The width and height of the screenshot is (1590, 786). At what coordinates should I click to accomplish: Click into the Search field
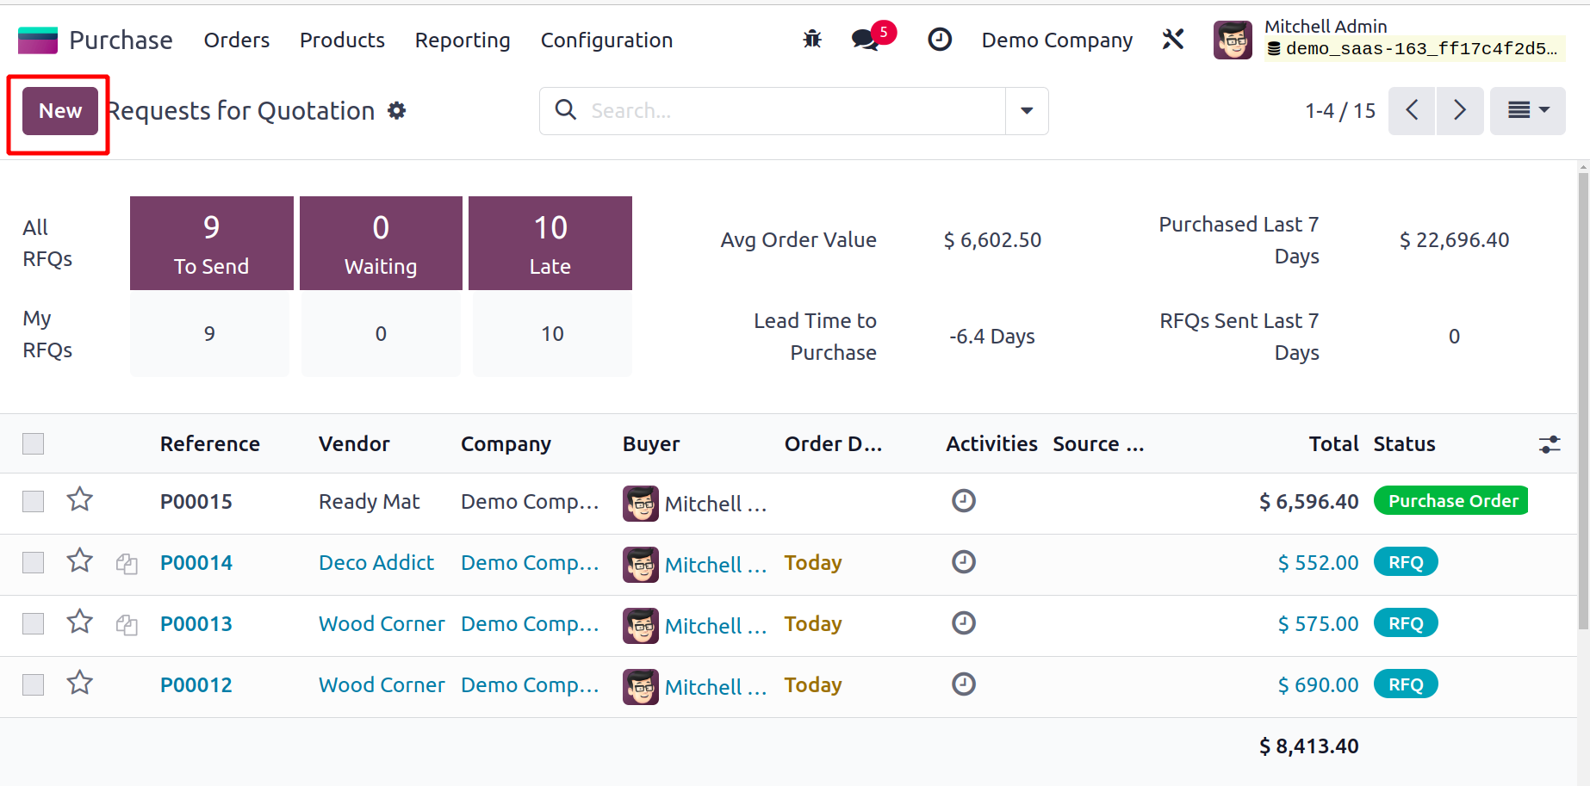point(792,111)
